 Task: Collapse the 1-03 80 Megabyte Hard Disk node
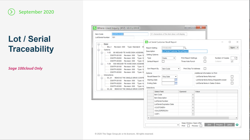point(102,53)
